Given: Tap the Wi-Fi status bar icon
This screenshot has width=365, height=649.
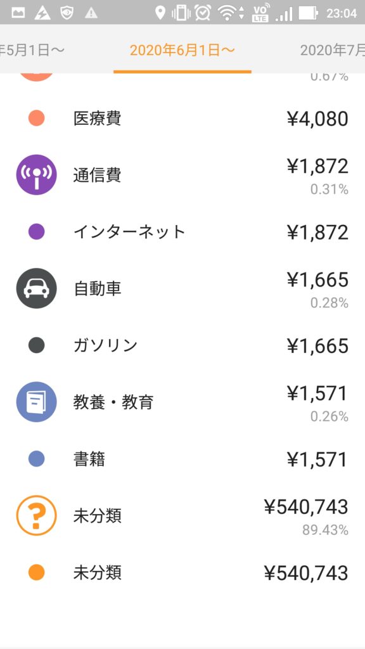Looking at the screenshot, I should point(227,13).
